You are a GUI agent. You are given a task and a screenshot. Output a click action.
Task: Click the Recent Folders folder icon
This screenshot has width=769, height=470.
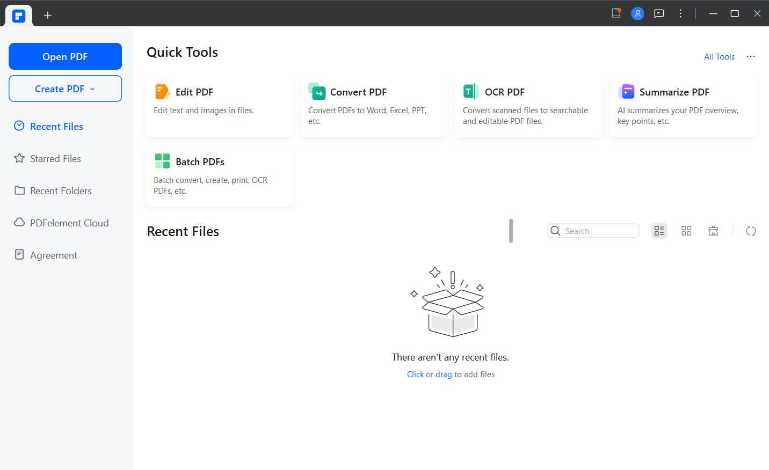pyautogui.click(x=19, y=190)
